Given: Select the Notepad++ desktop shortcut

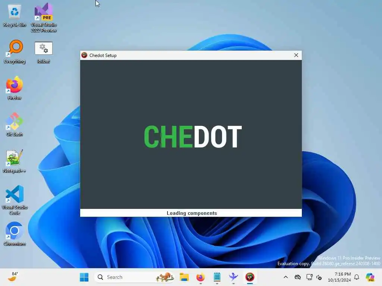Looking at the screenshot, I should tap(15, 161).
